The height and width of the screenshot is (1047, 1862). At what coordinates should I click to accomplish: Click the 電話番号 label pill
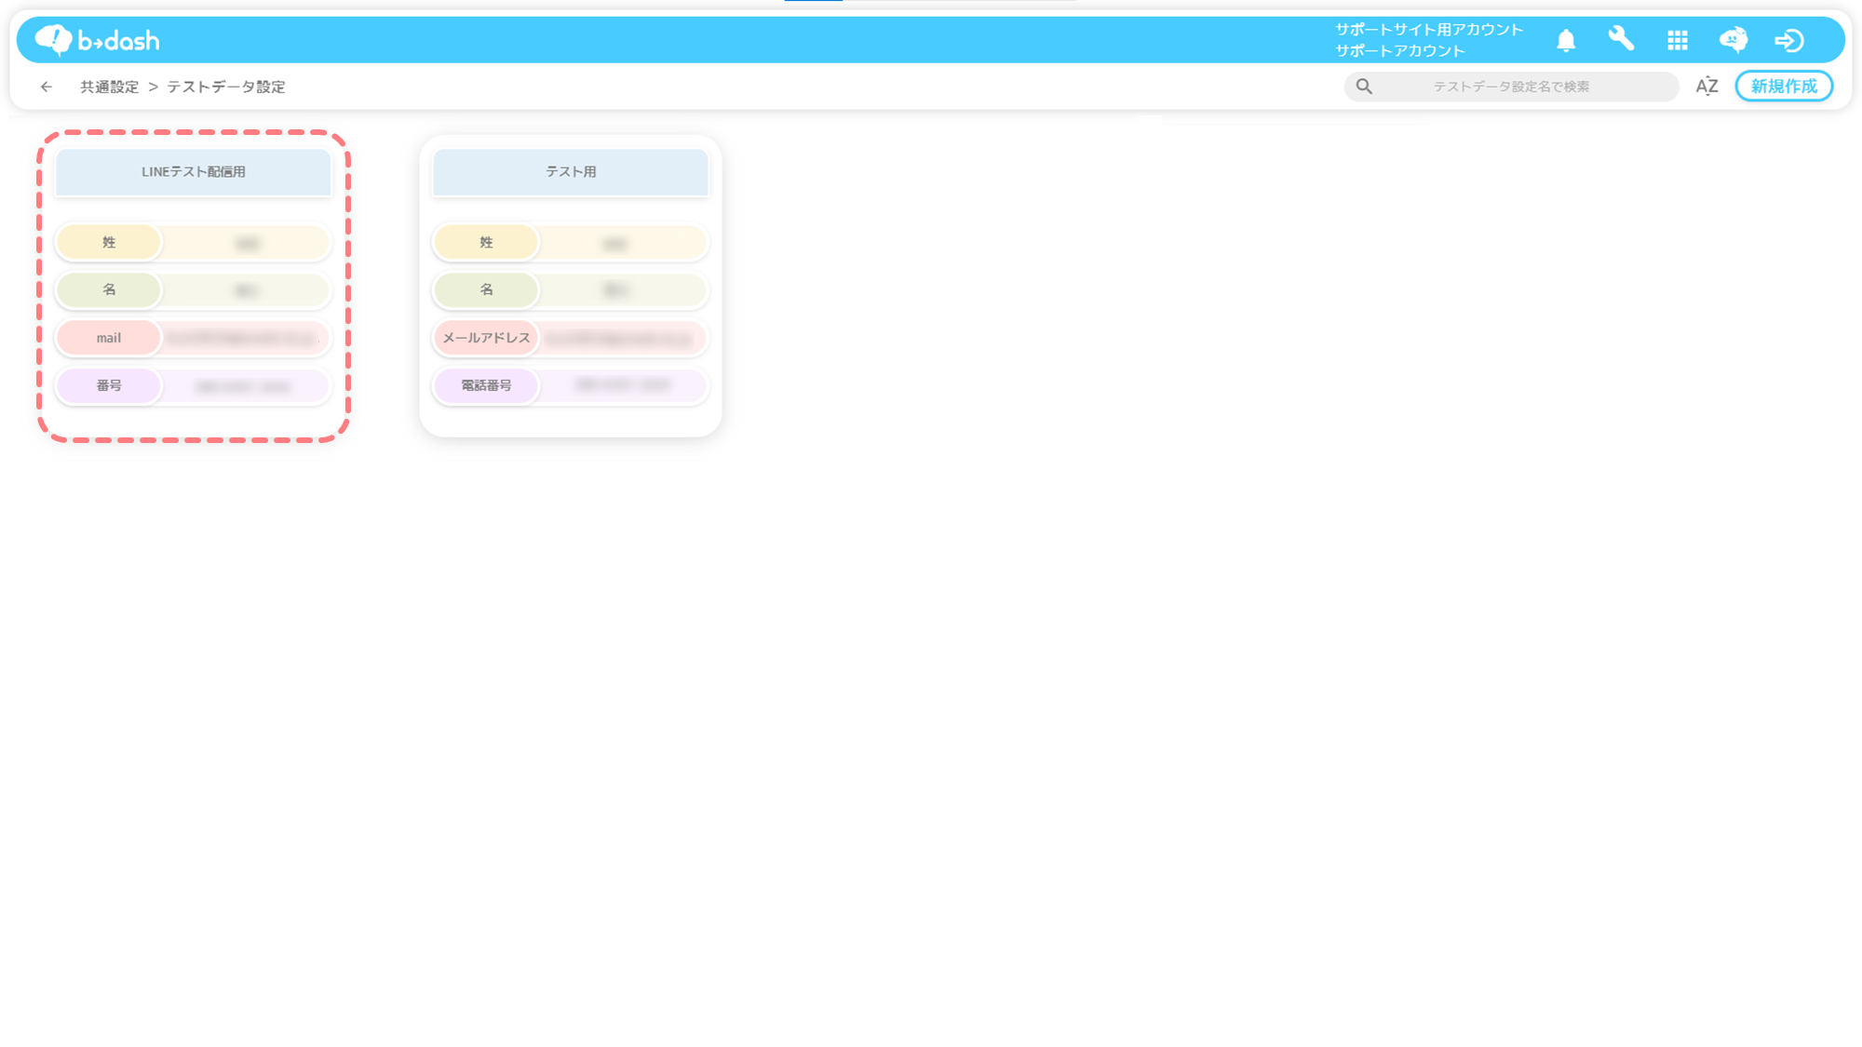pos(486,385)
